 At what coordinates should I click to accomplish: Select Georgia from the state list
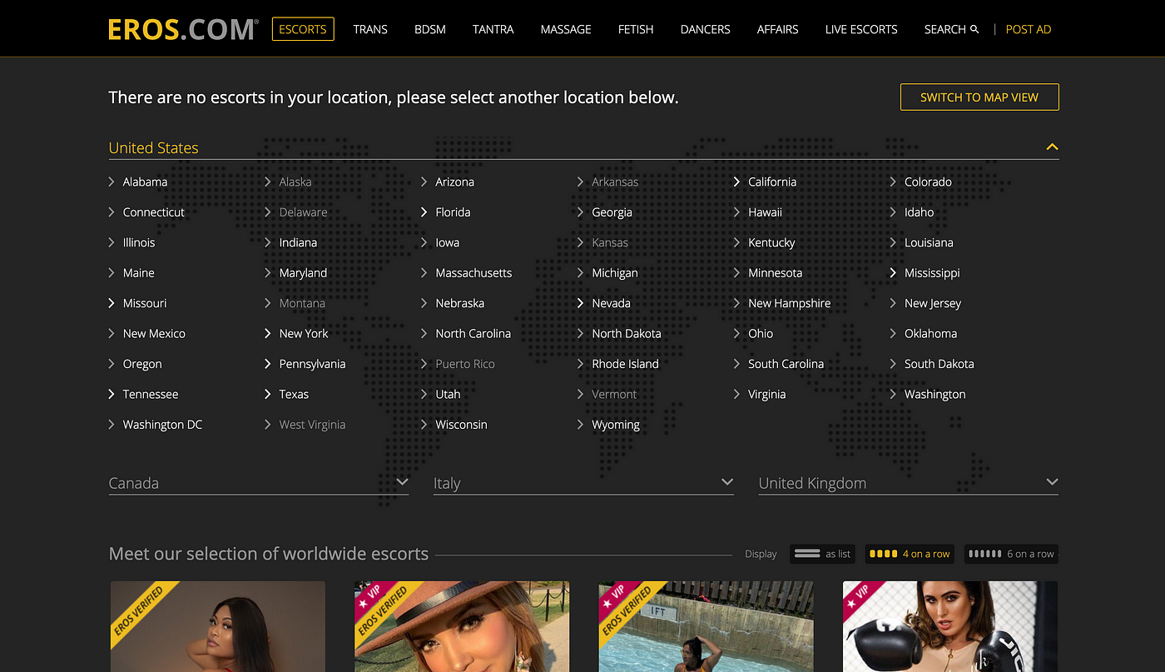(612, 212)
